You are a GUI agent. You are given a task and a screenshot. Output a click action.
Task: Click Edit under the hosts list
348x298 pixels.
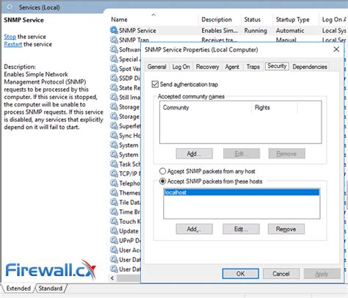click(x=241, y=229)
